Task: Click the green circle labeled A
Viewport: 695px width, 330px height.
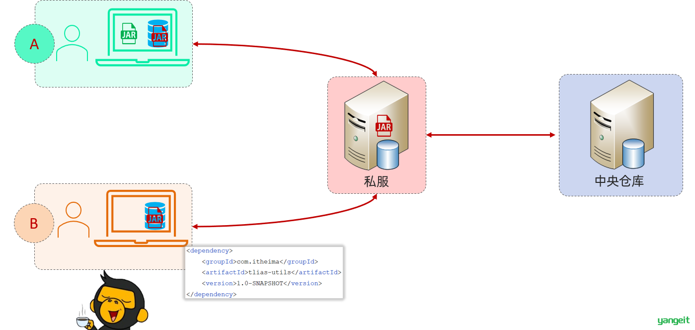Action: click(x=34, y=44)
